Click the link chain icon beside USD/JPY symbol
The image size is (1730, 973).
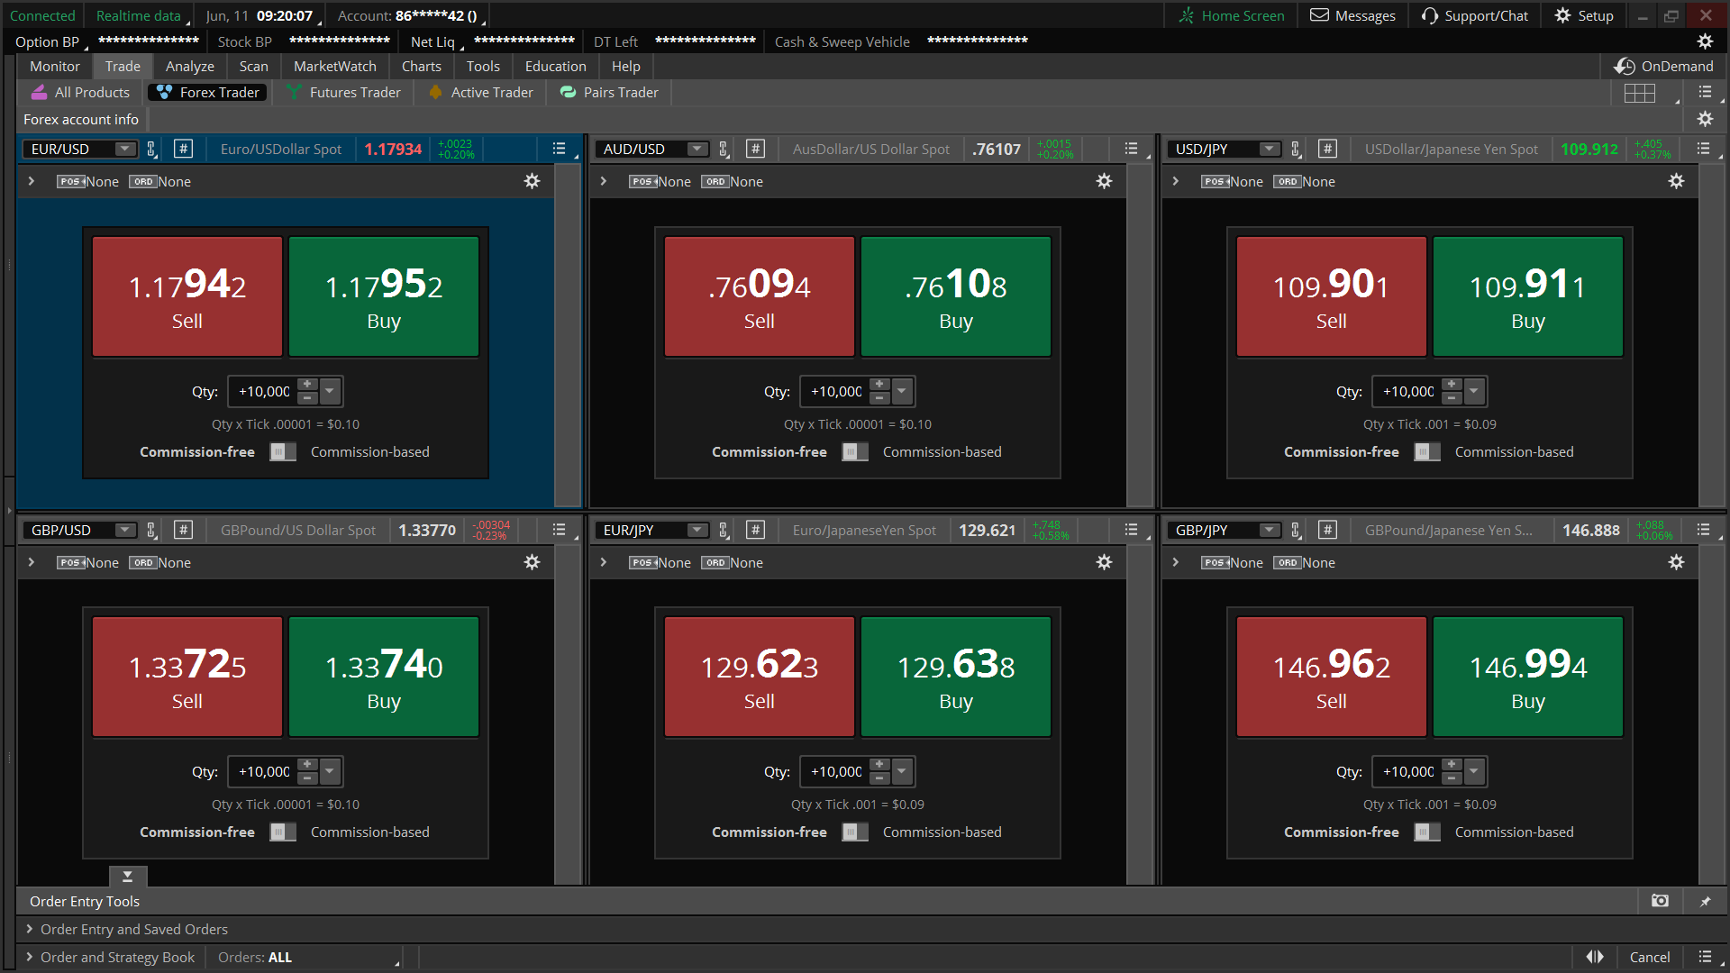tap(1296, 150)
